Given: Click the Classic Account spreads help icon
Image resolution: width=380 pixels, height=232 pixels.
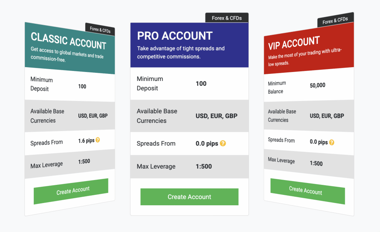Looking at the screenshot, I should tap(98, 140).
